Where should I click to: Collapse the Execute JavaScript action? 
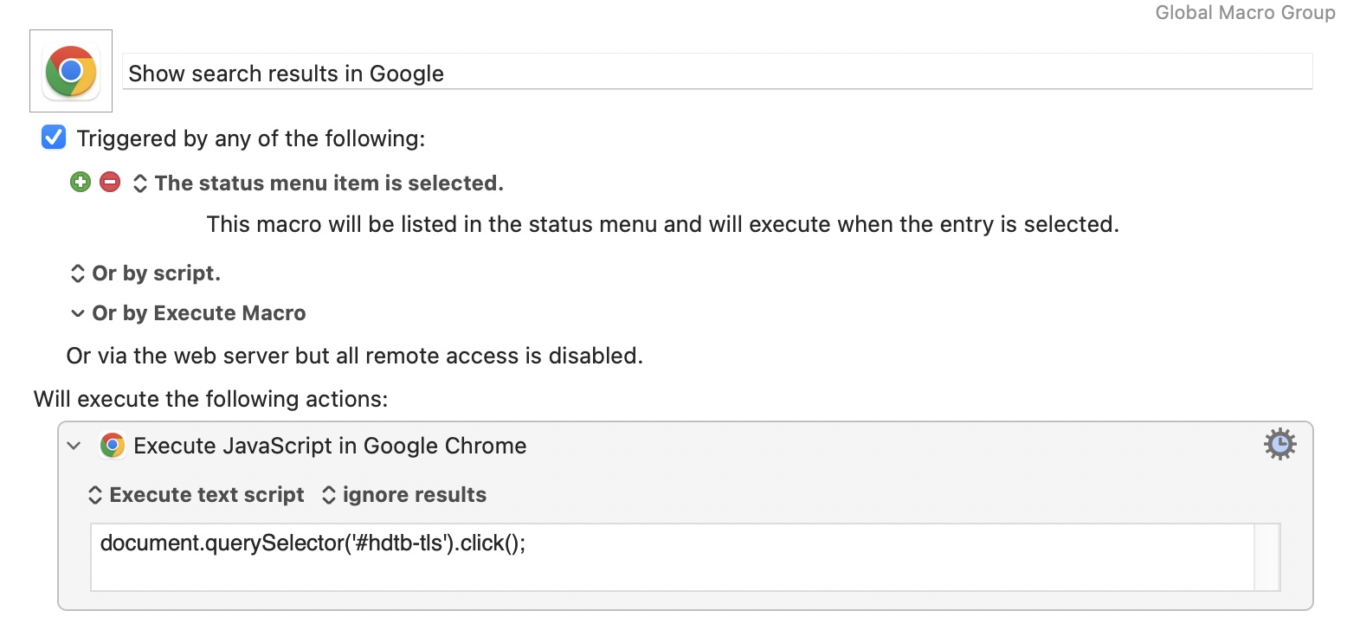[x=74, y=446]
